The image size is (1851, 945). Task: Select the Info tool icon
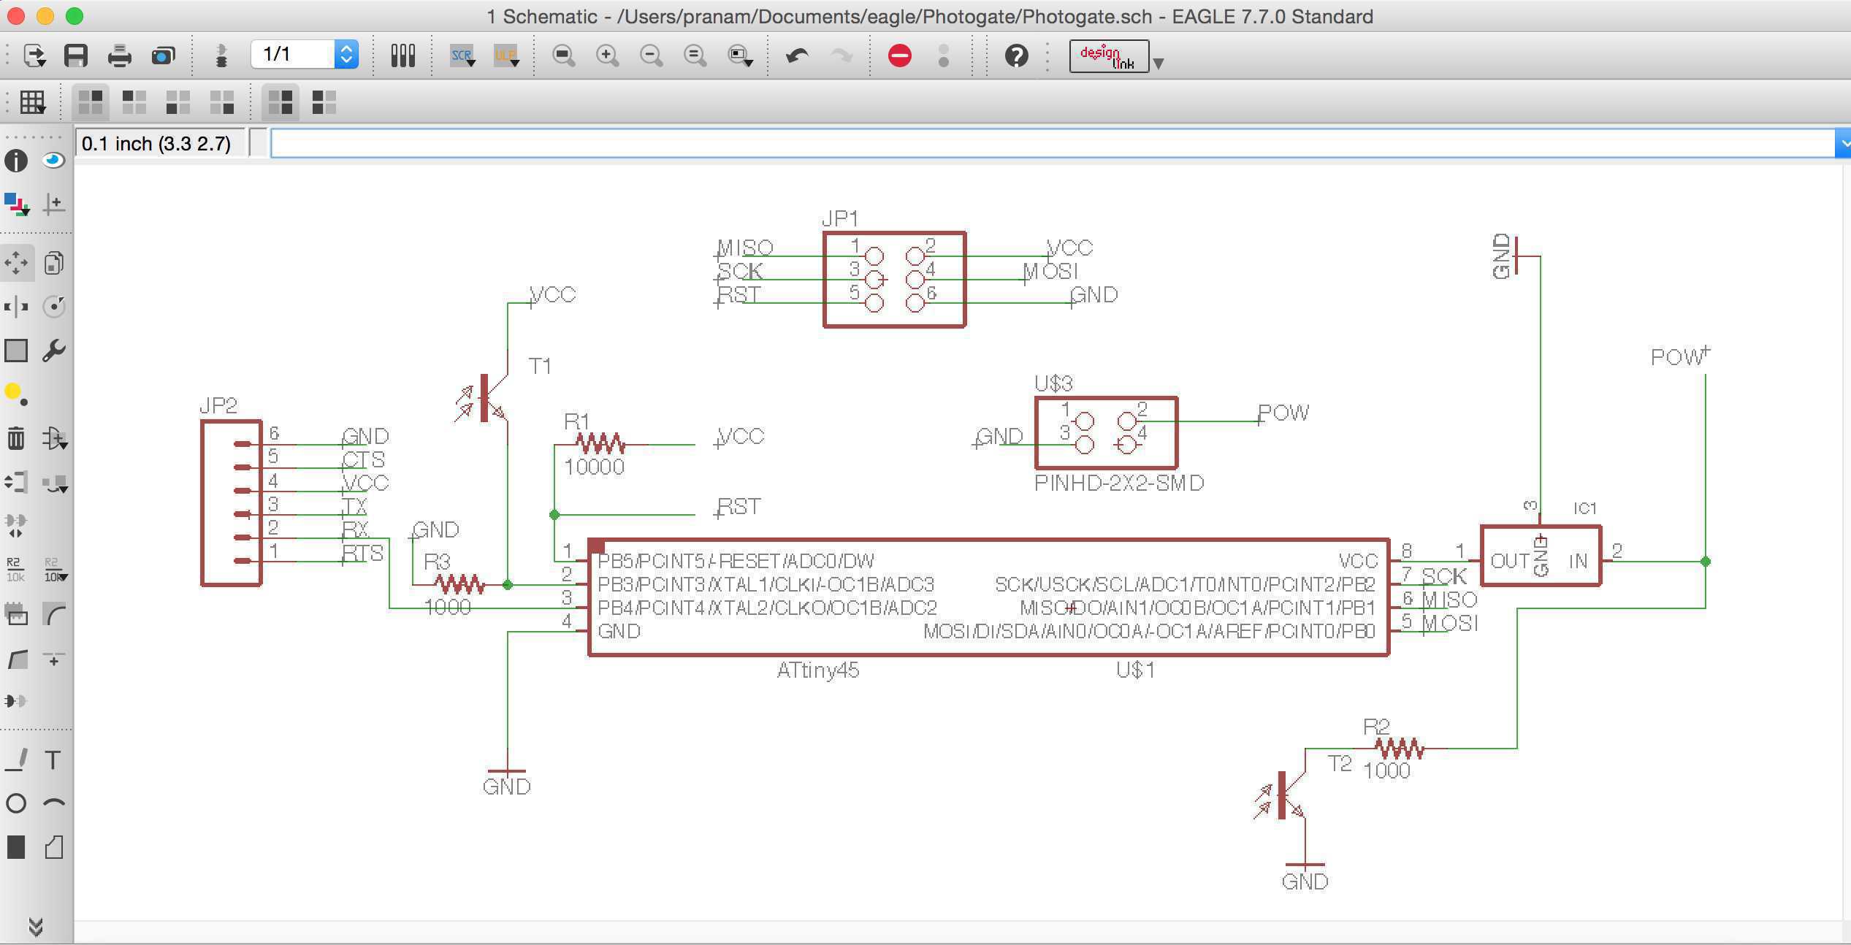16,161
